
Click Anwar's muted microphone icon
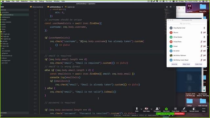(x=201, y=46)
